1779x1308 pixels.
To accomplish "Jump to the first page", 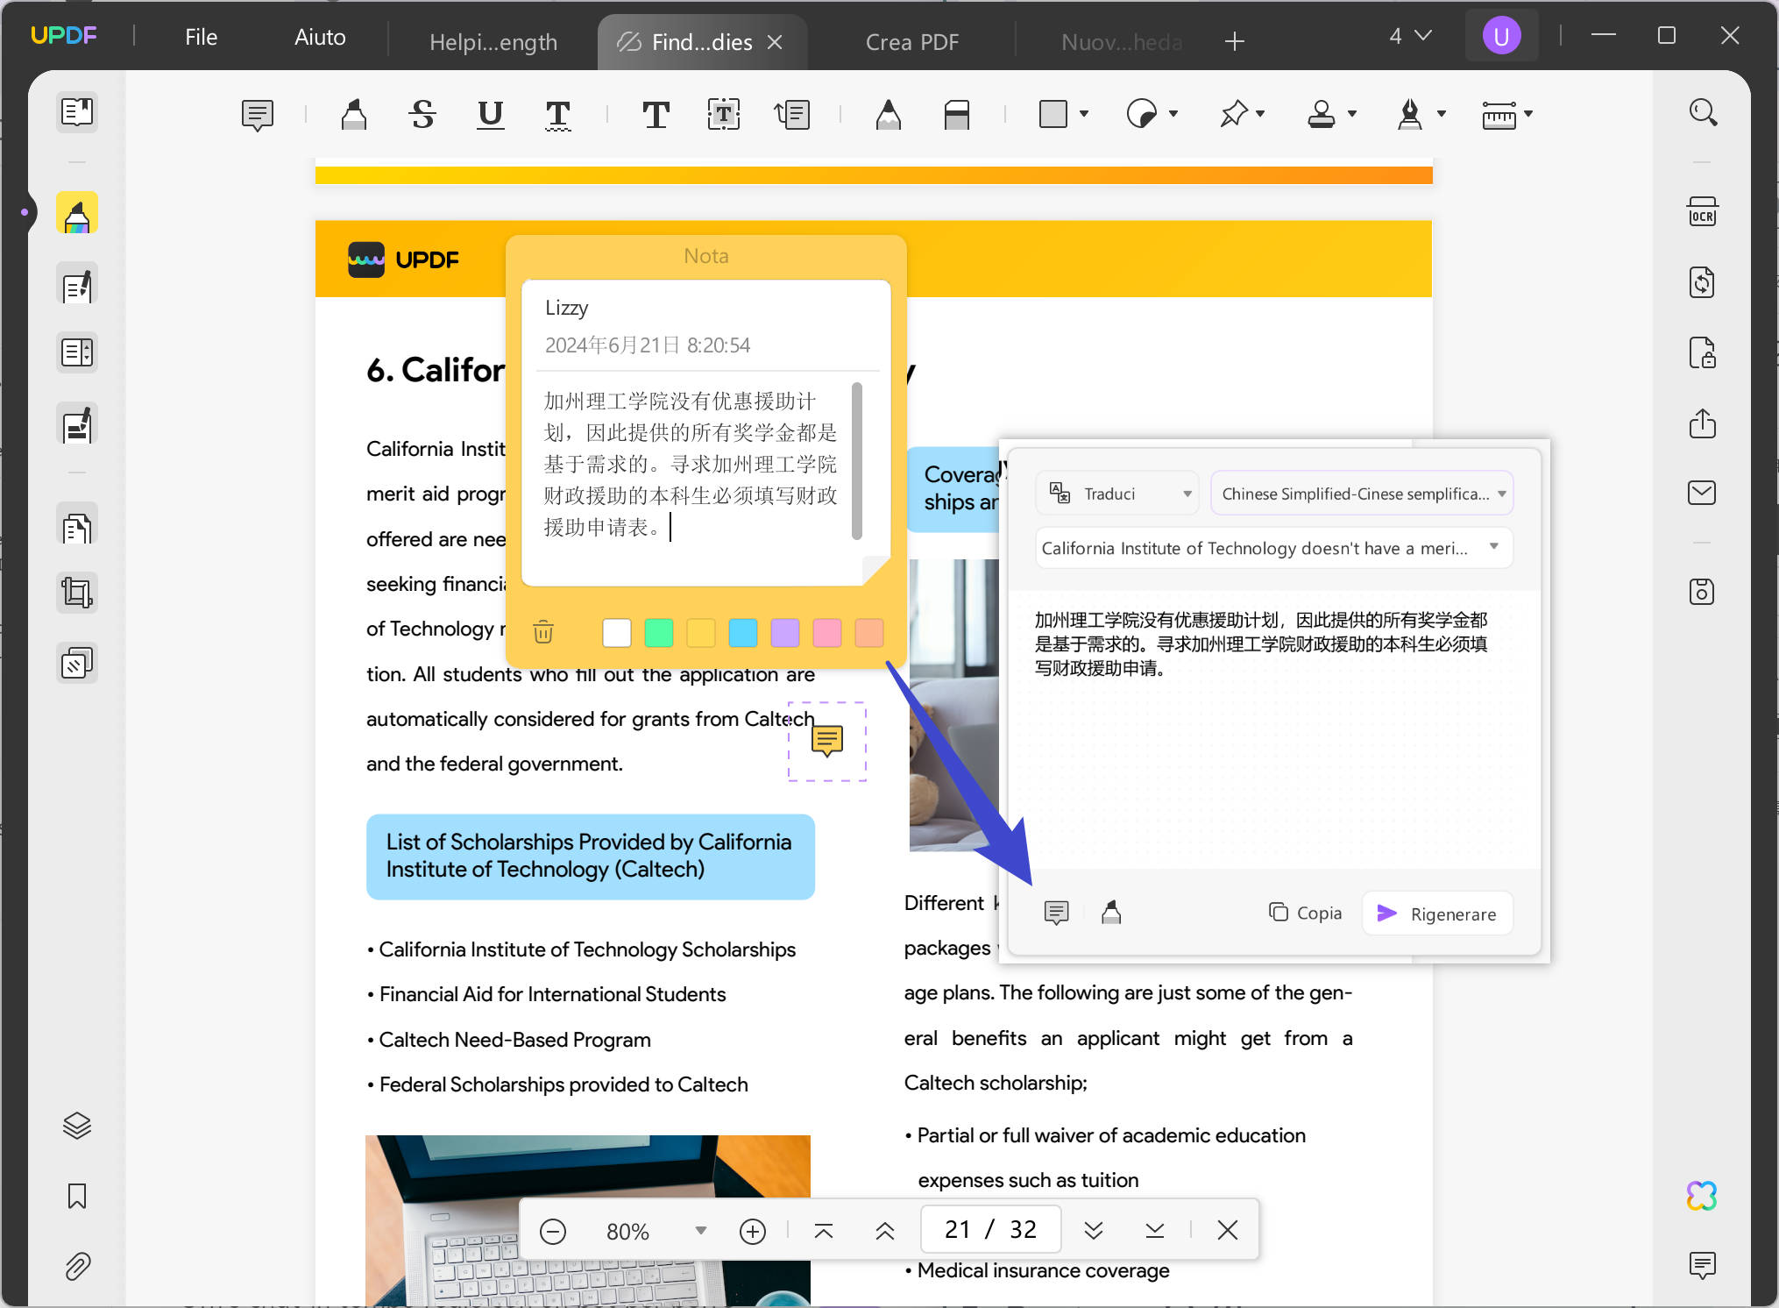I will pyautogui.click(x=824, y=1231).
